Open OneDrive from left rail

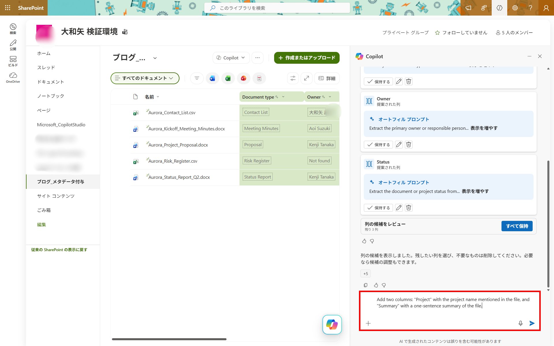(x=13, y=78)
